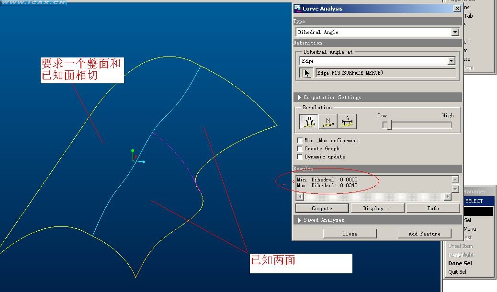Enable Min_Max refinement checkbox

pyautogui.click(x=300, y=140)
